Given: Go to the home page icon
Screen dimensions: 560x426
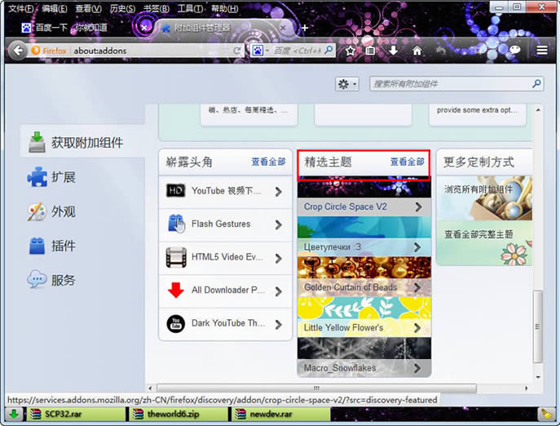Looking at the screenshot, I should [417, 51].
